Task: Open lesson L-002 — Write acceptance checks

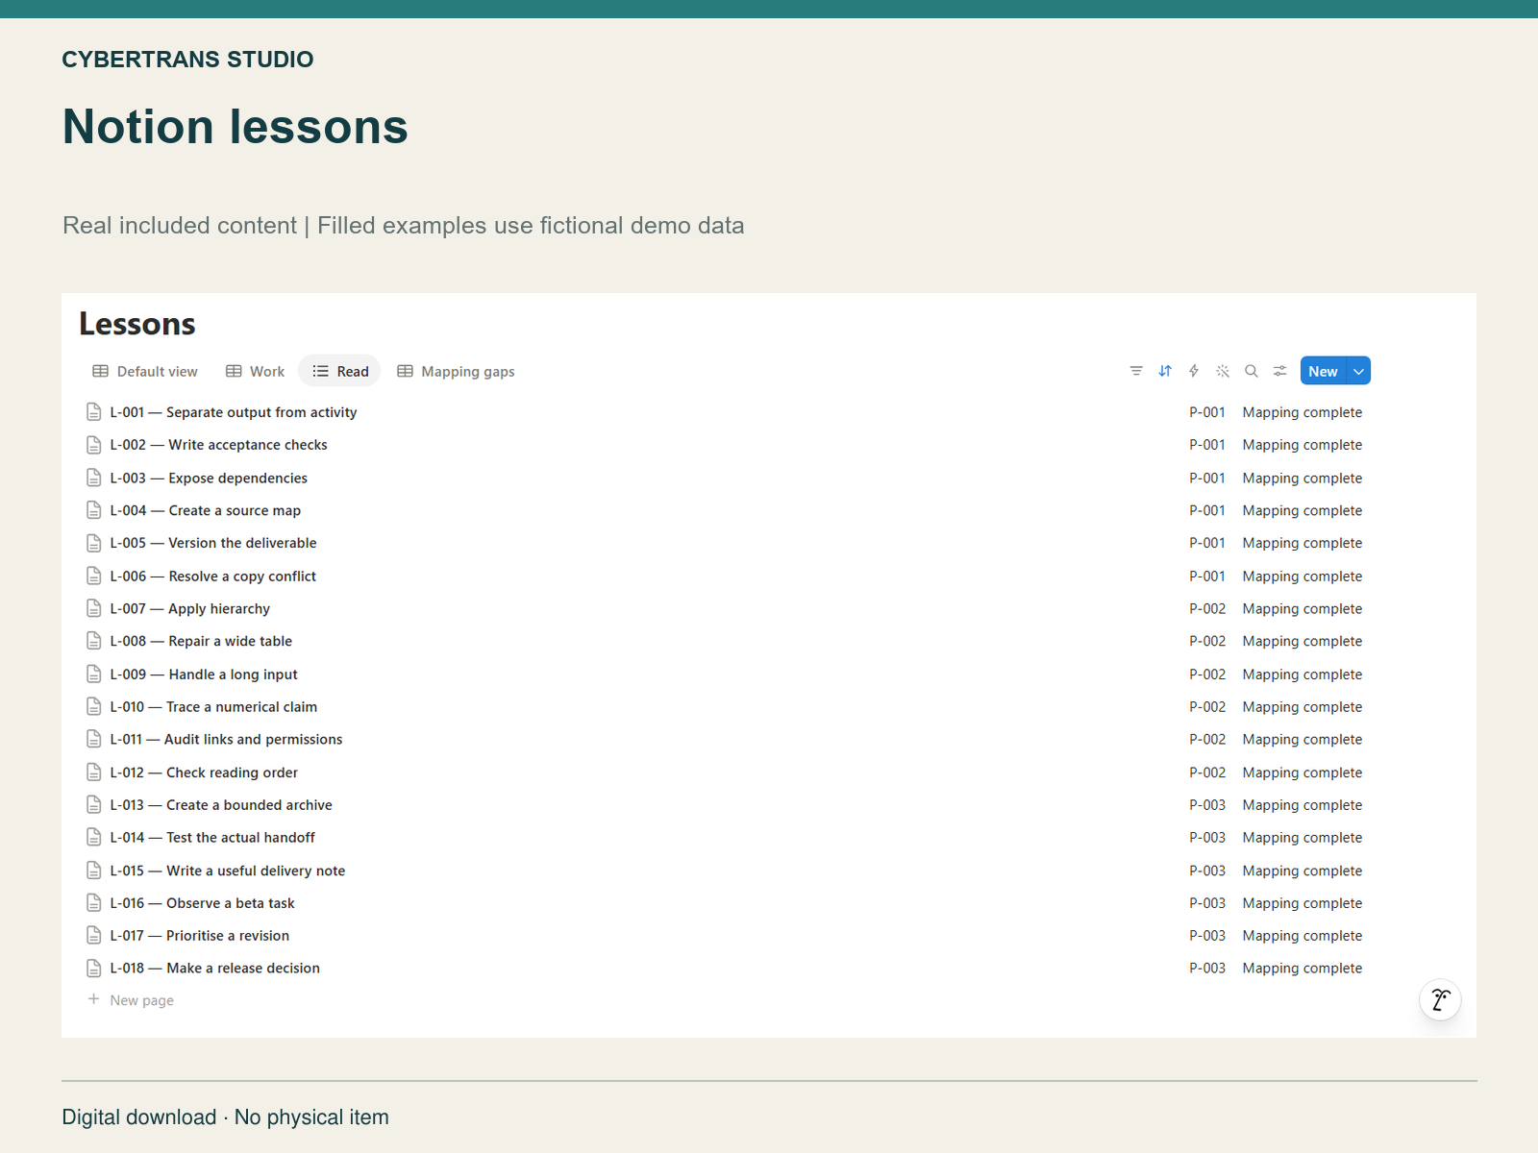Action: (x=218, y=445)
